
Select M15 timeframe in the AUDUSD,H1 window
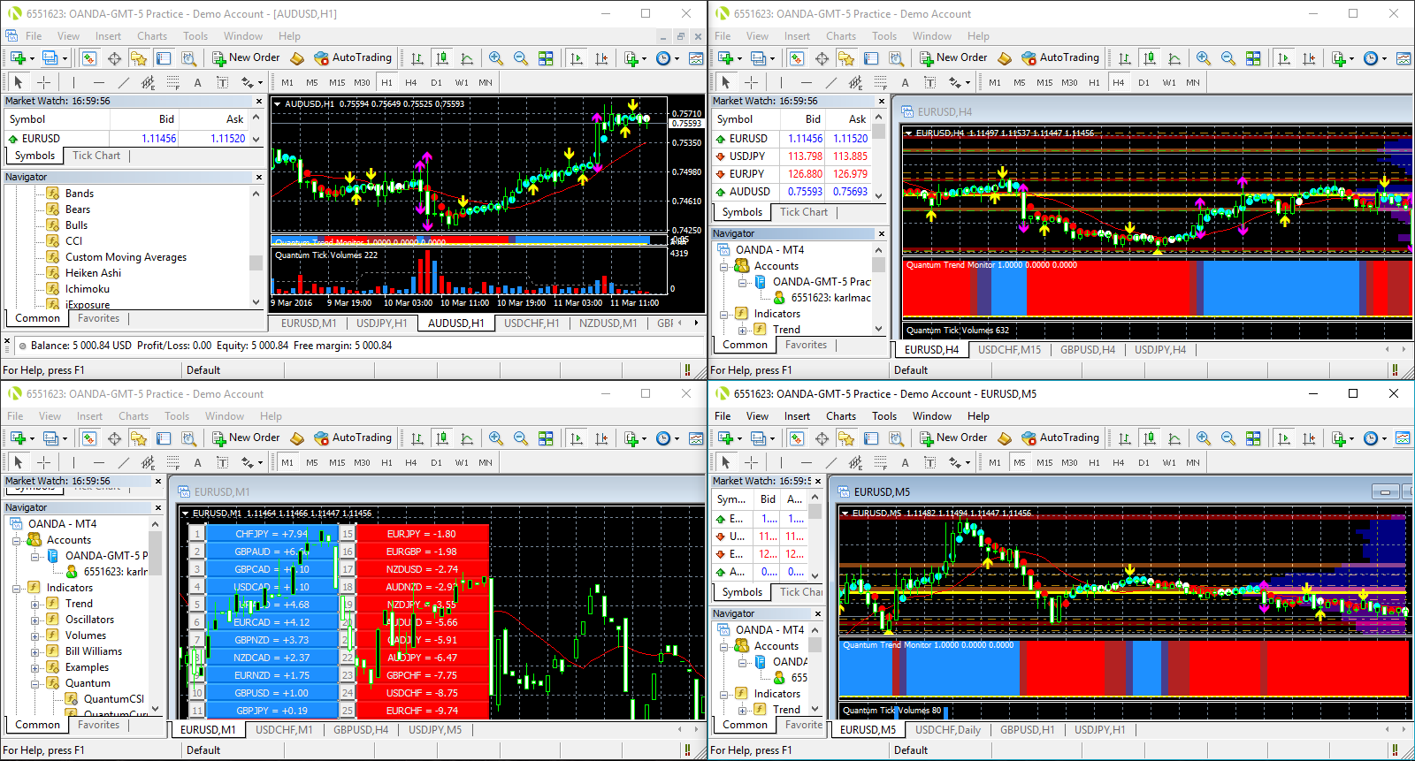pyautogui.click(x=337, y=82)
